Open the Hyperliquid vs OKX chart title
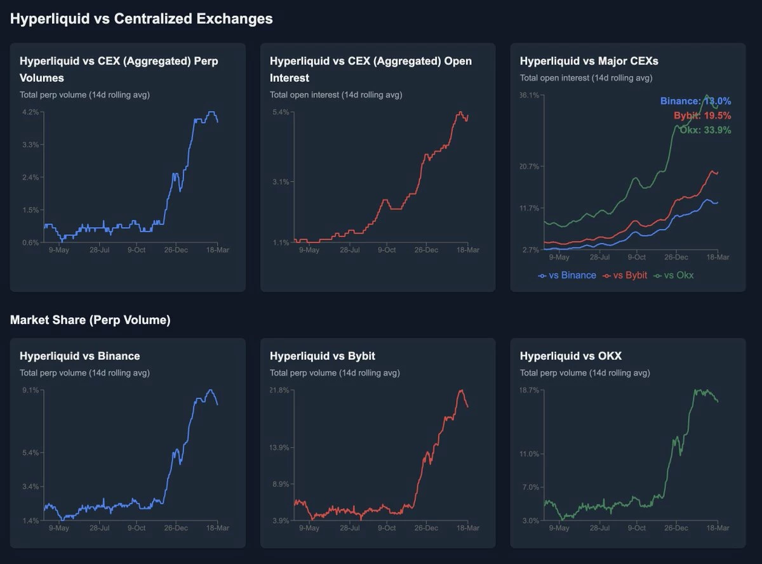The width and height of the screenshot is (762, 564). pyautogui.click(x=571, y=356)
